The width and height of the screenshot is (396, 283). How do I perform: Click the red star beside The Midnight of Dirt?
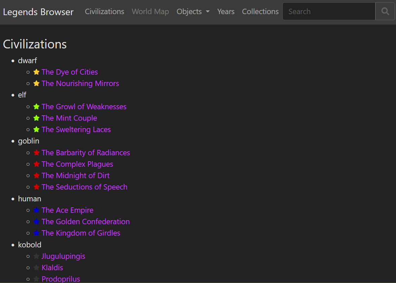(37, 176)
